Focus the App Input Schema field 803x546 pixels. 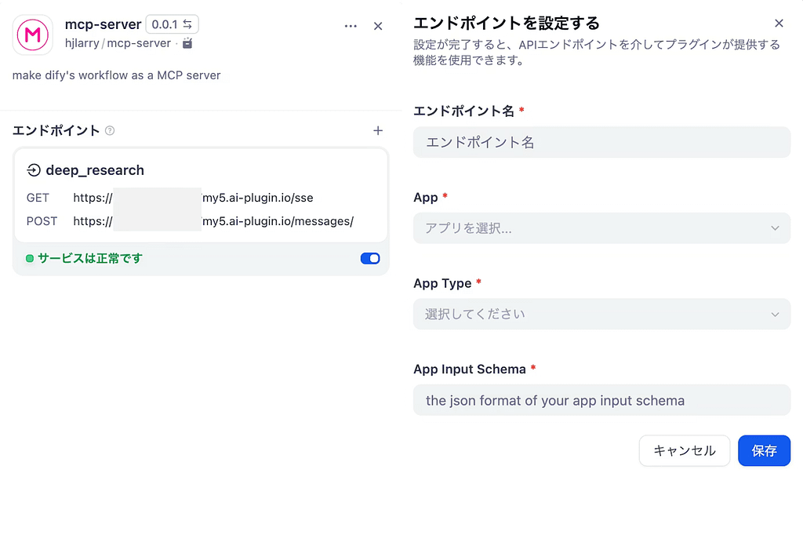click(x=601, y=400)
